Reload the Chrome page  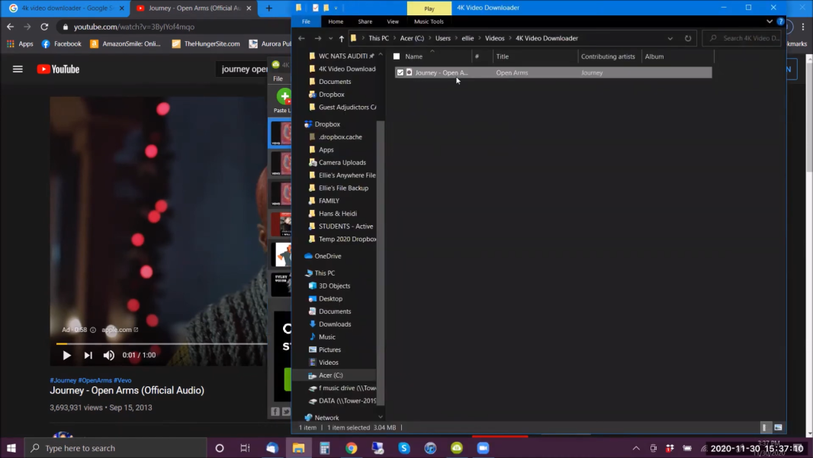[x=44, y=27]
